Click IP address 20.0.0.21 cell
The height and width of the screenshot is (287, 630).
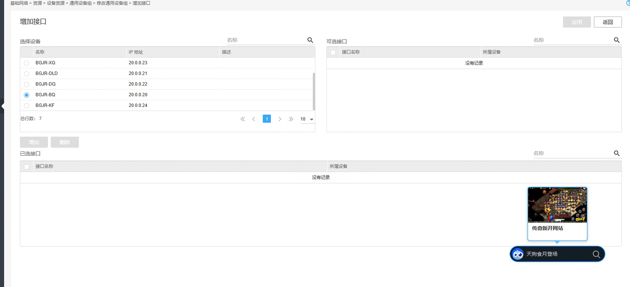point(138,74)
